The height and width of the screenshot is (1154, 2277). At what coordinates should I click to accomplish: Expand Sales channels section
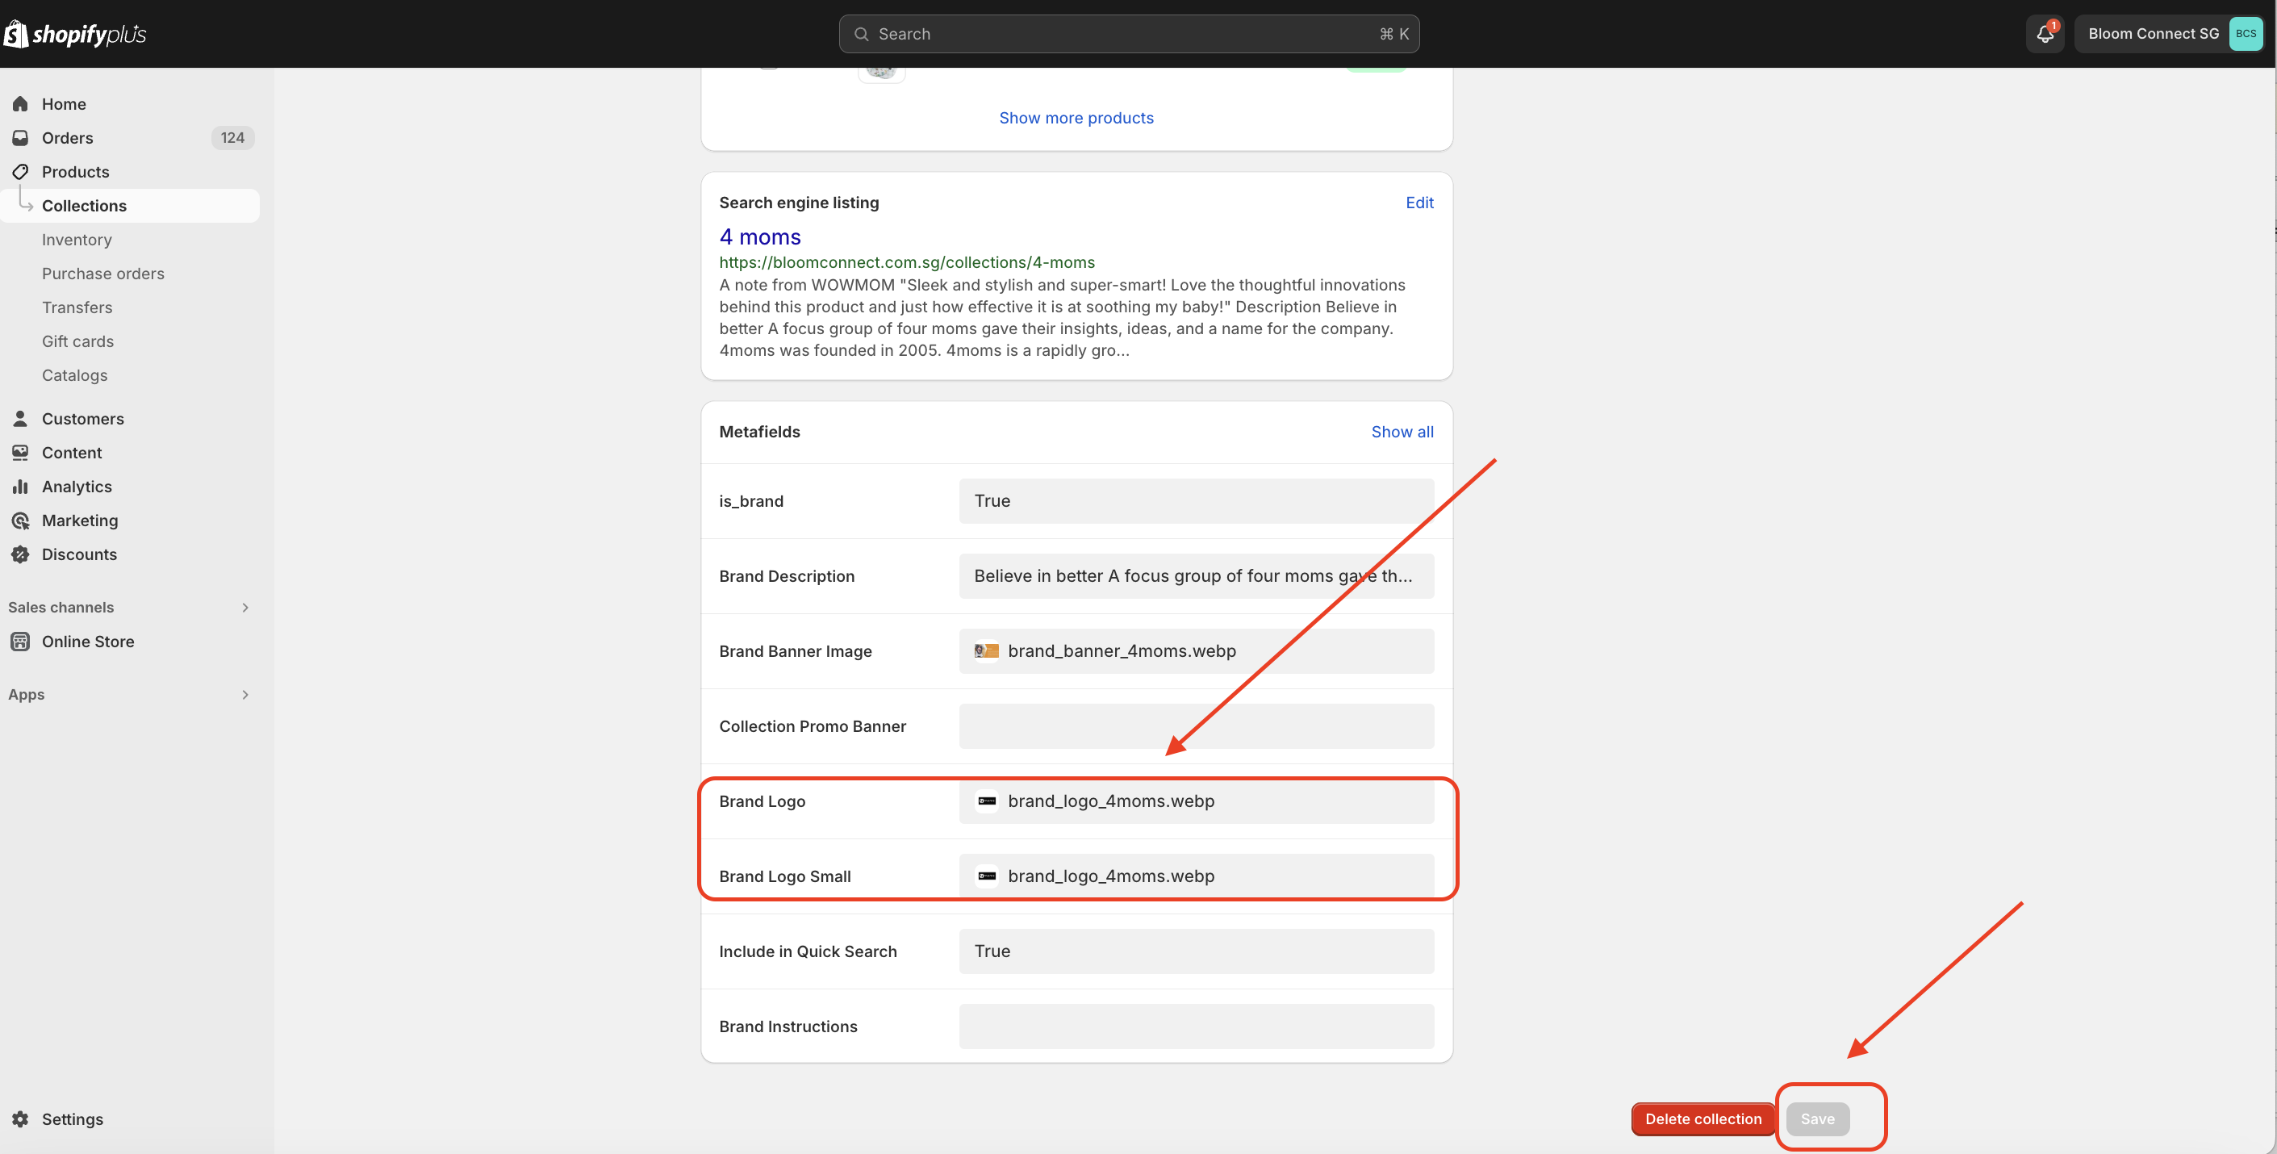coord(244,608)
